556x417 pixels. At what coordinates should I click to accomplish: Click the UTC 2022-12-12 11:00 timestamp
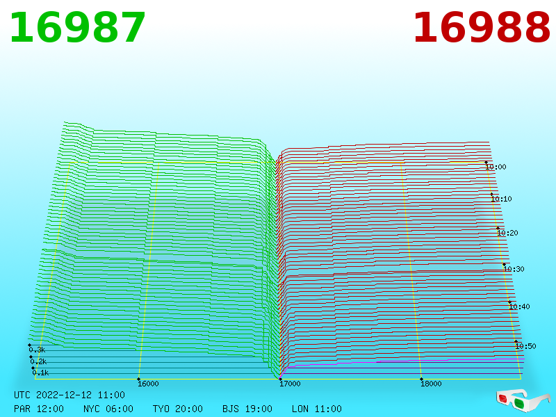click(x=69, y=395)
